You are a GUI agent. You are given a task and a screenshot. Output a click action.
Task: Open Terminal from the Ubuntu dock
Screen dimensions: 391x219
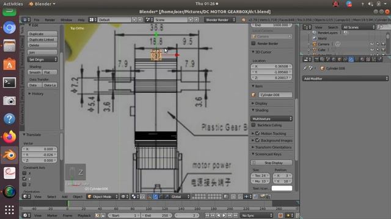pos(10,83)
